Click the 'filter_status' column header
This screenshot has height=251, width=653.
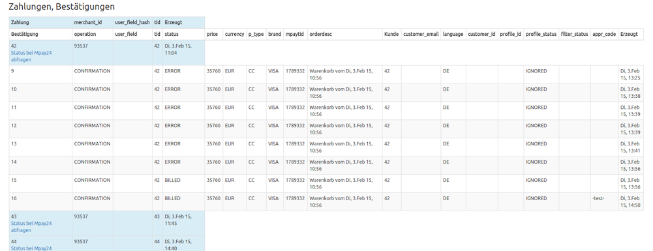pyautogui.click(x=574, y=35)
